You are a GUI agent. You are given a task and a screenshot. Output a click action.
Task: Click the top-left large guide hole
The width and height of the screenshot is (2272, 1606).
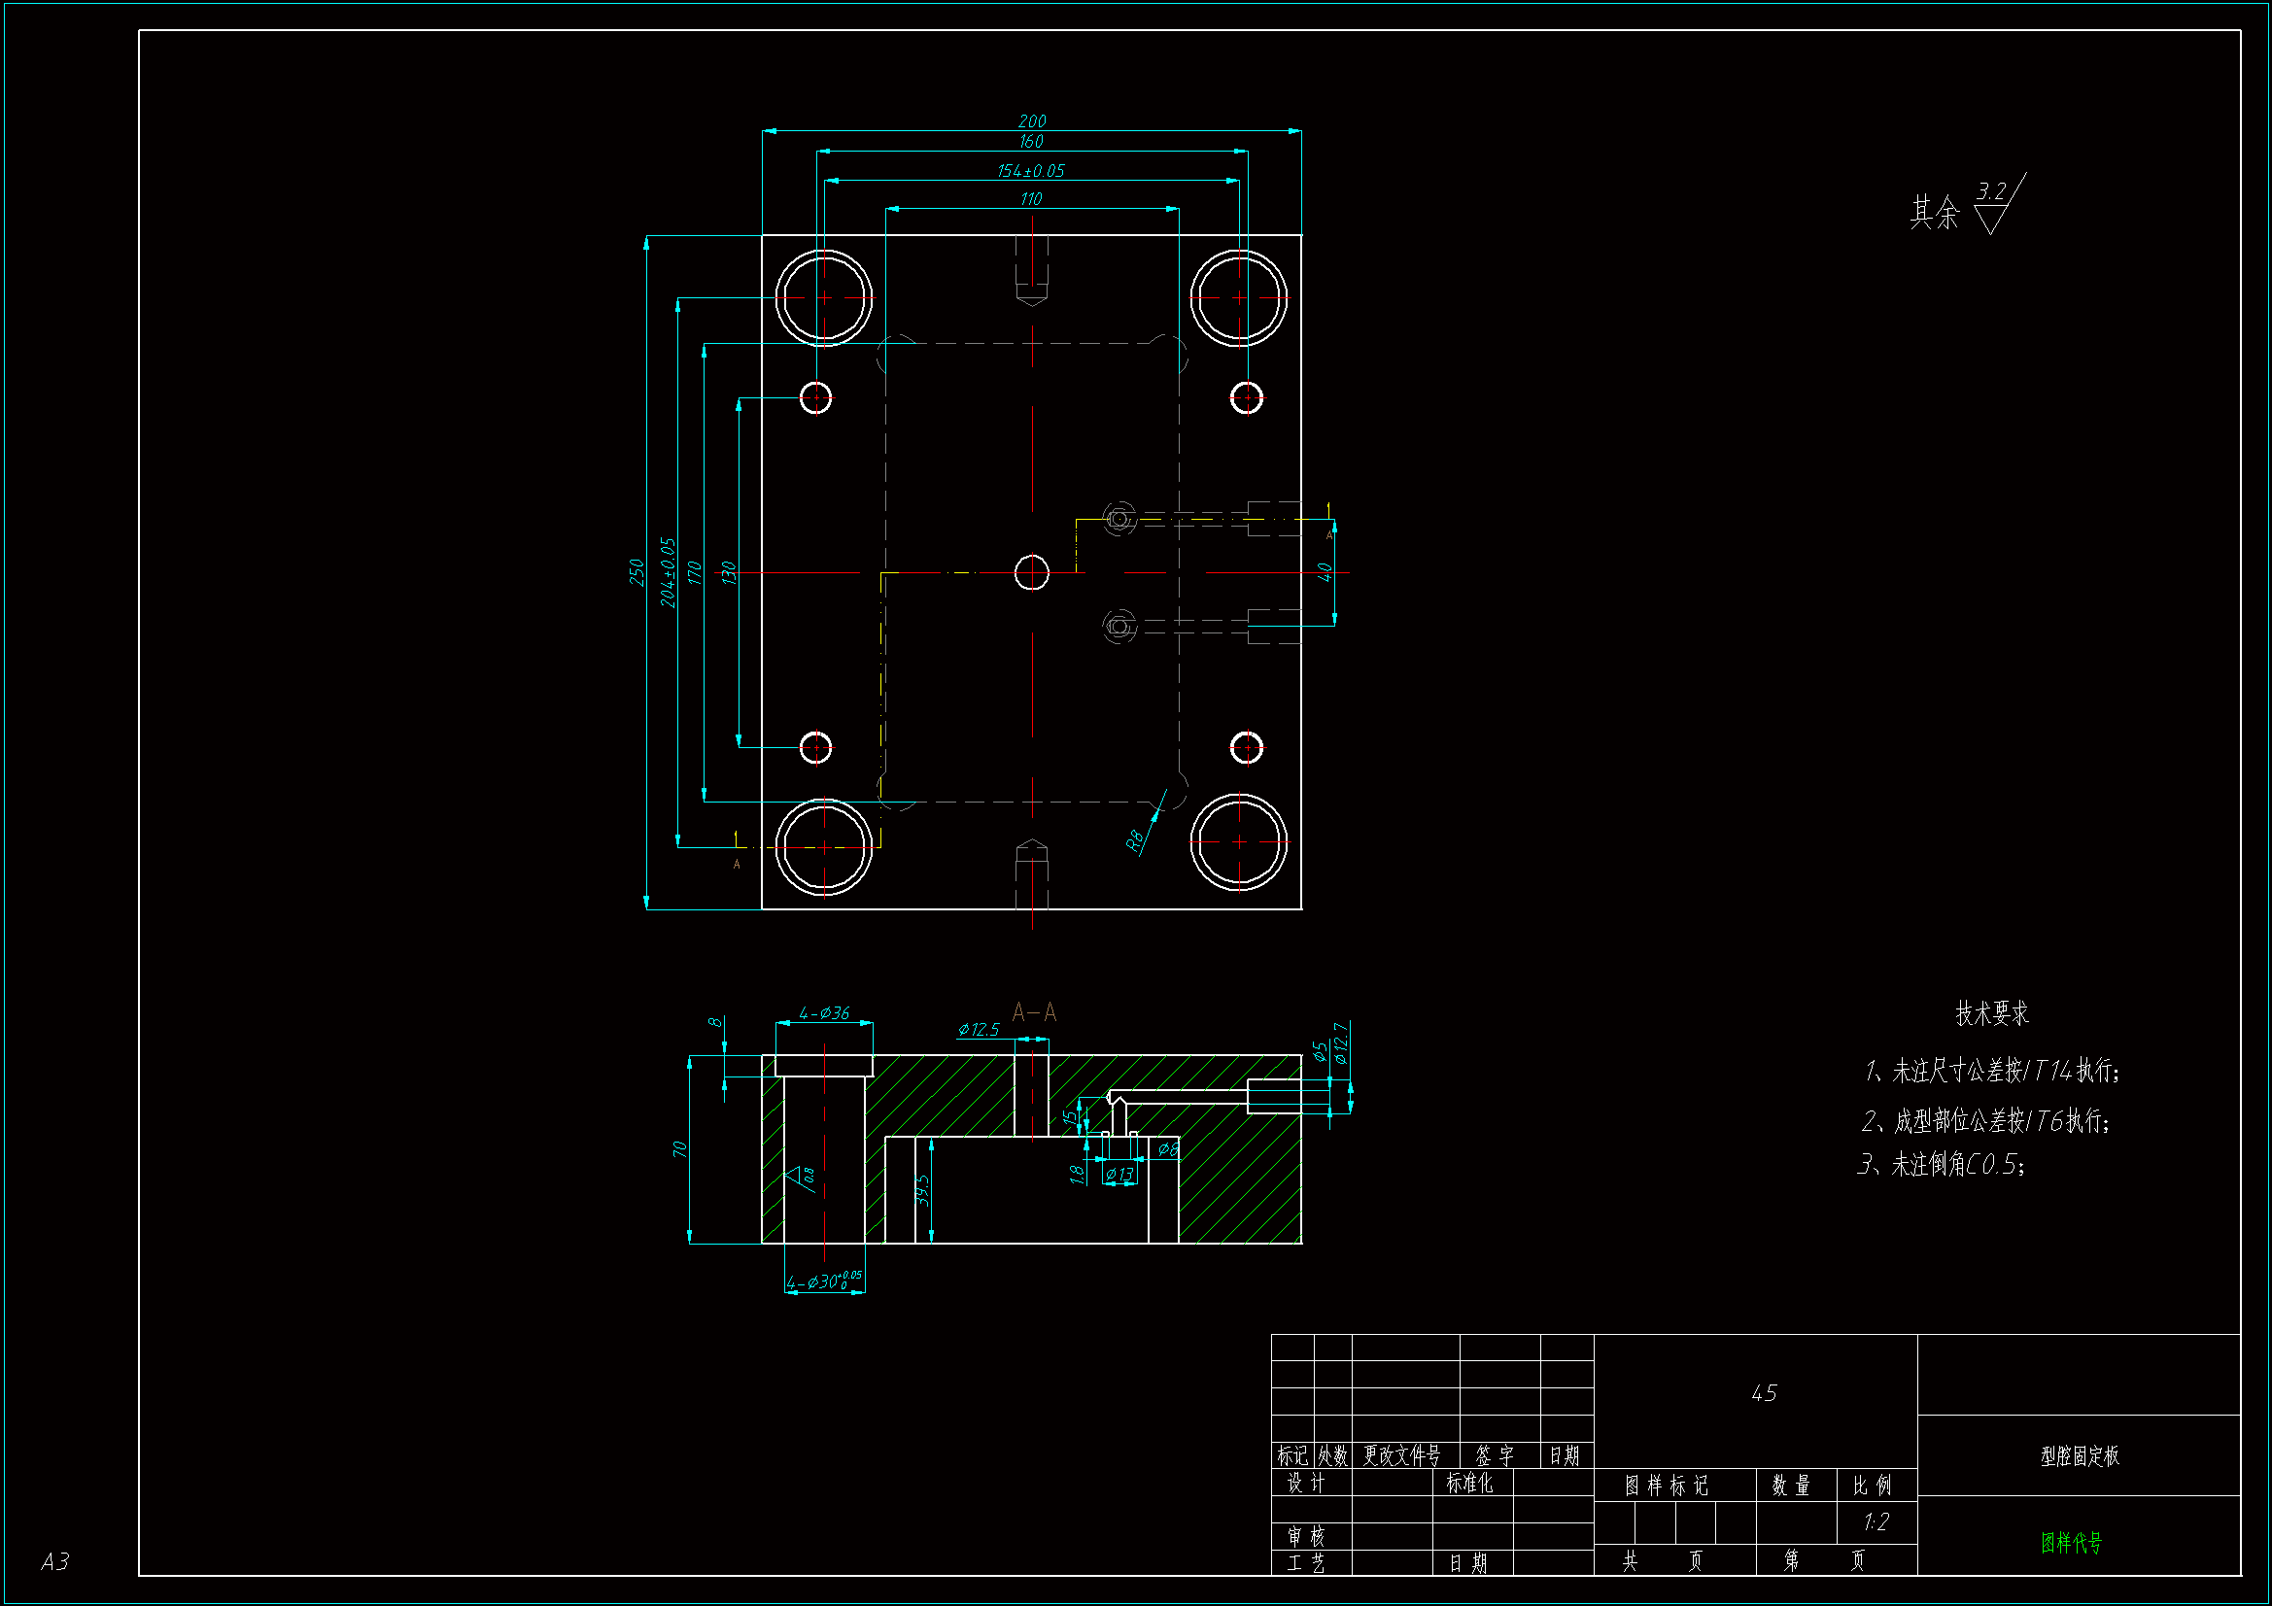pyautogui.click(x=823, y=297)
